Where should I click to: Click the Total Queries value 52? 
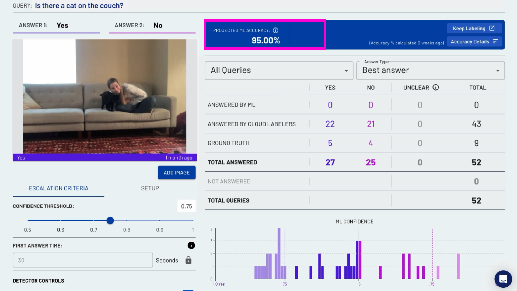476,200
